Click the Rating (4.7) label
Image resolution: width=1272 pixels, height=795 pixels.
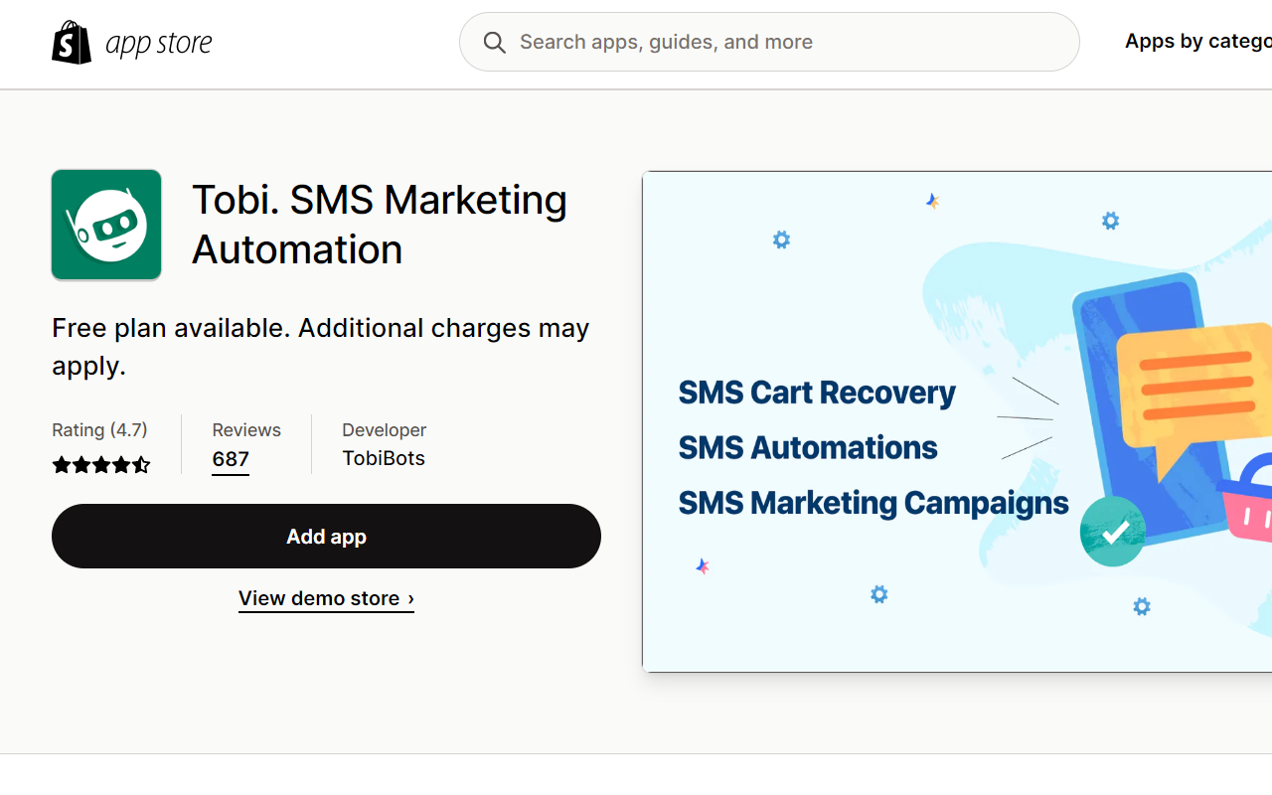(x=99, y=429)
